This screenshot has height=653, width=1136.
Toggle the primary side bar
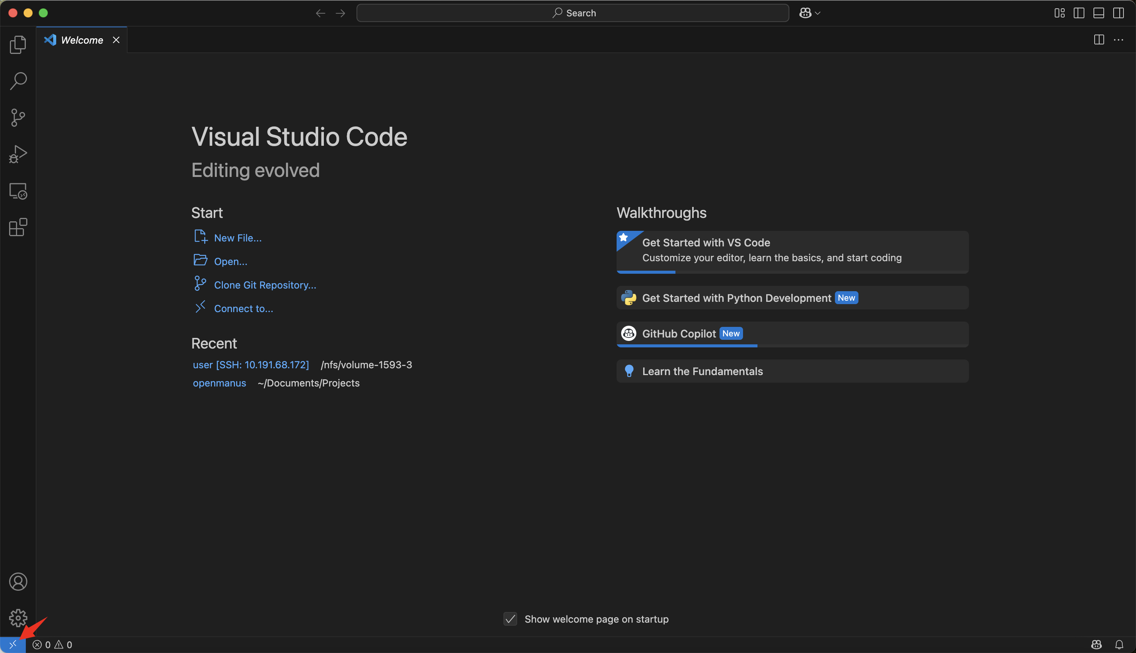(1079, 13)
